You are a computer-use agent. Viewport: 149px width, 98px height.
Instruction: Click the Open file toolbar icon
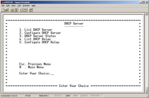6,10
